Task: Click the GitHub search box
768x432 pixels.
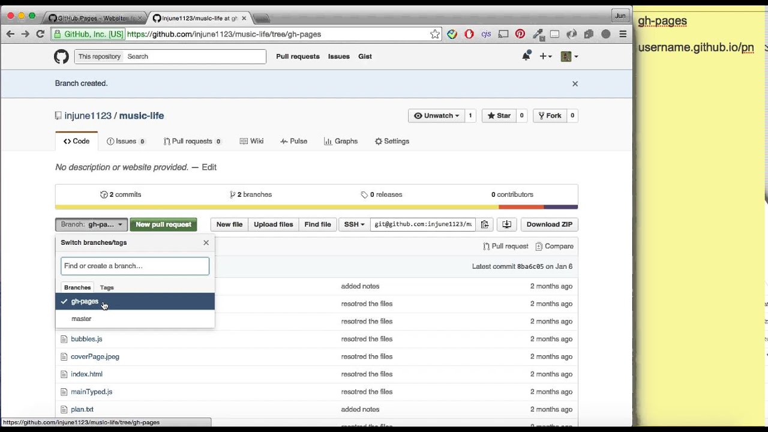Action: point(195,56)
